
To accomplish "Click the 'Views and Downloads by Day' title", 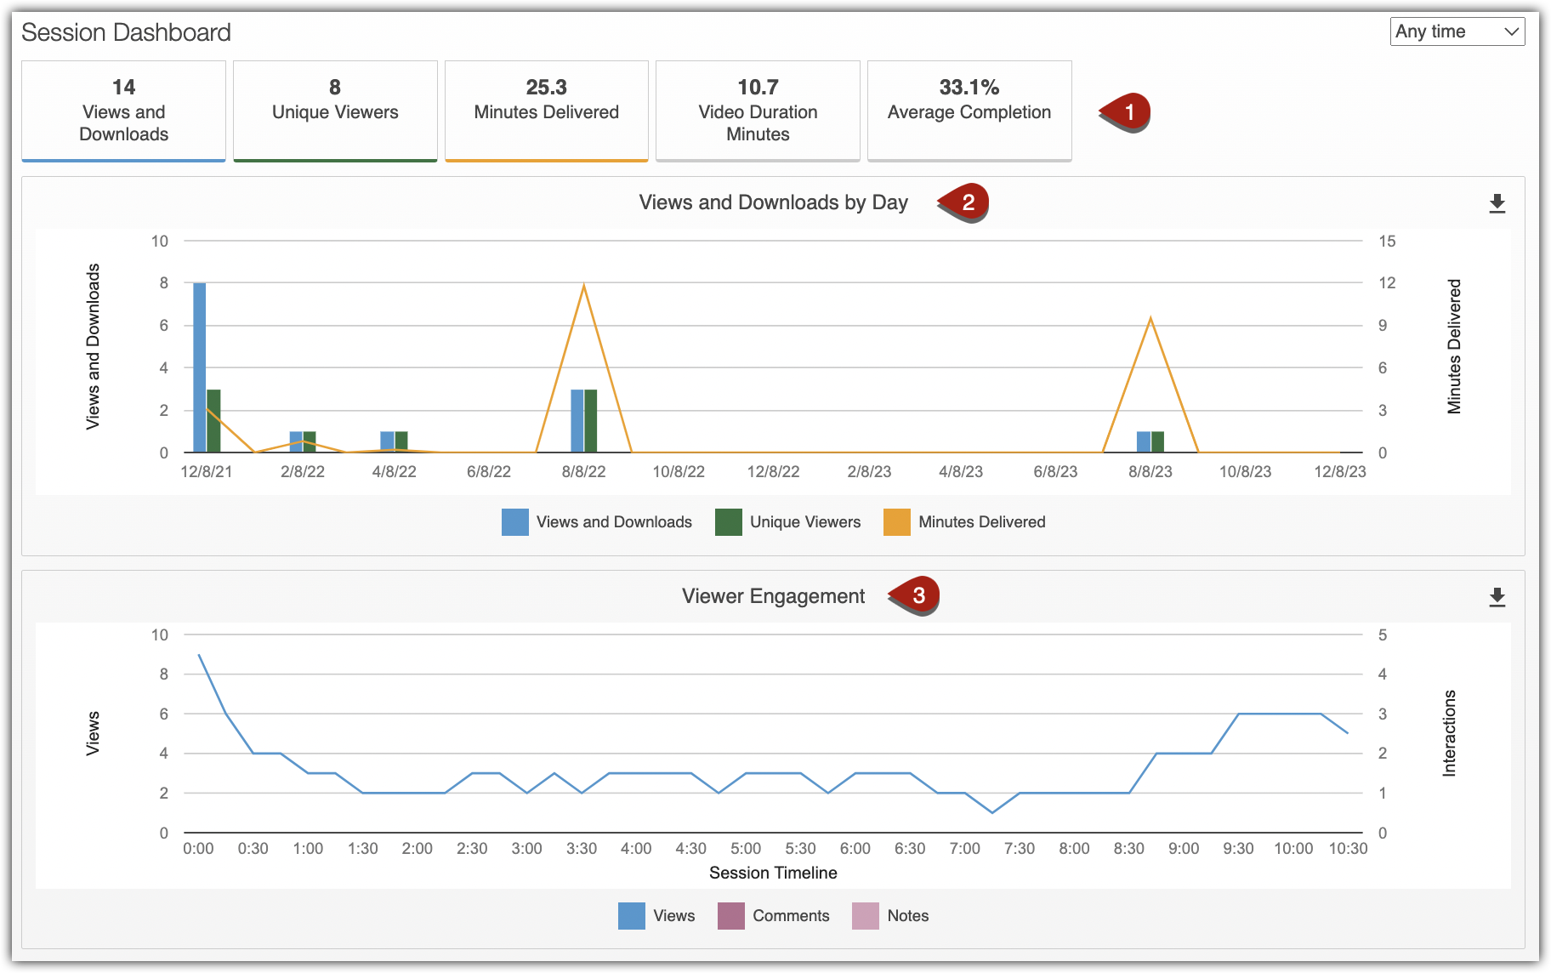I will pos(774,202).
